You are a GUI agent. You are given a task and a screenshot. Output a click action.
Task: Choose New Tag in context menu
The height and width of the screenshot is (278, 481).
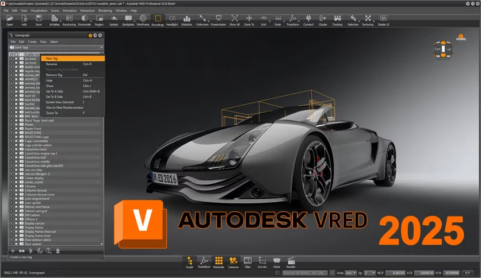pyautogui.click(x=72, y=58)
